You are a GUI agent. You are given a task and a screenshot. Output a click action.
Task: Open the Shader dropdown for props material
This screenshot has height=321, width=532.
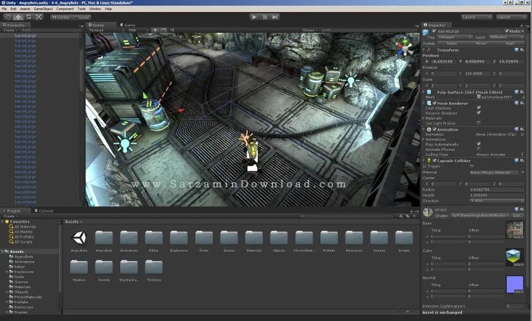tap(480, 215)
